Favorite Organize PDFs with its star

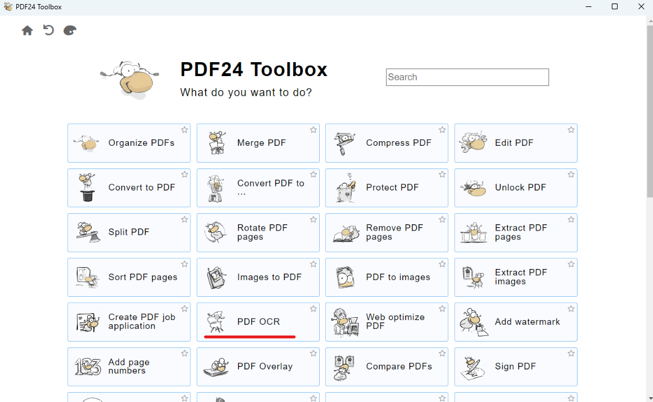pos(185,130)
